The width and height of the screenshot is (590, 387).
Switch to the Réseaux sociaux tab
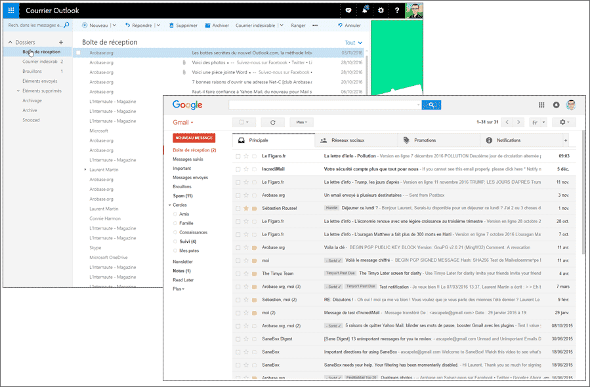(356, 140)
